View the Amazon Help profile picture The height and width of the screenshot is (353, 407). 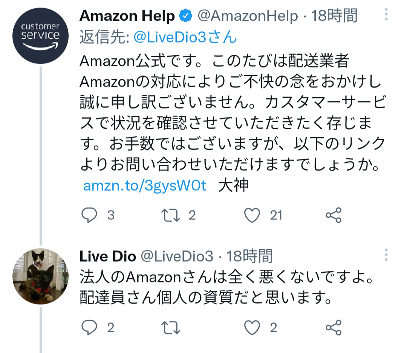(41, 36)
